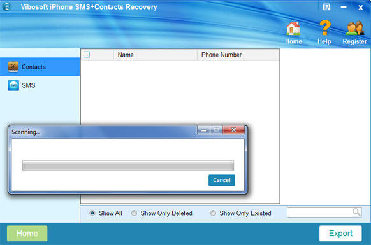
Task: Cancel the scanning process
Action: [221, 180]
